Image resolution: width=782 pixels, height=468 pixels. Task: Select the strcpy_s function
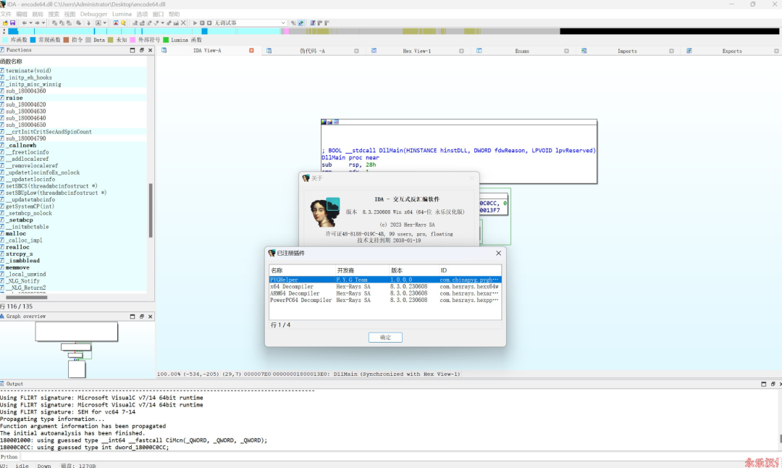tap(73, 254)
